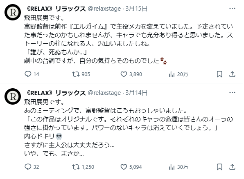The height and width of the screenshot is (179, 244).
Task: View analytics of the 30万 views tweet
Action: tap(178, 167)
